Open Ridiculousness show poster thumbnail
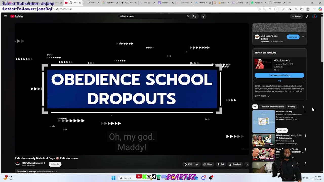The image size is (324, 182). (263, 64)
